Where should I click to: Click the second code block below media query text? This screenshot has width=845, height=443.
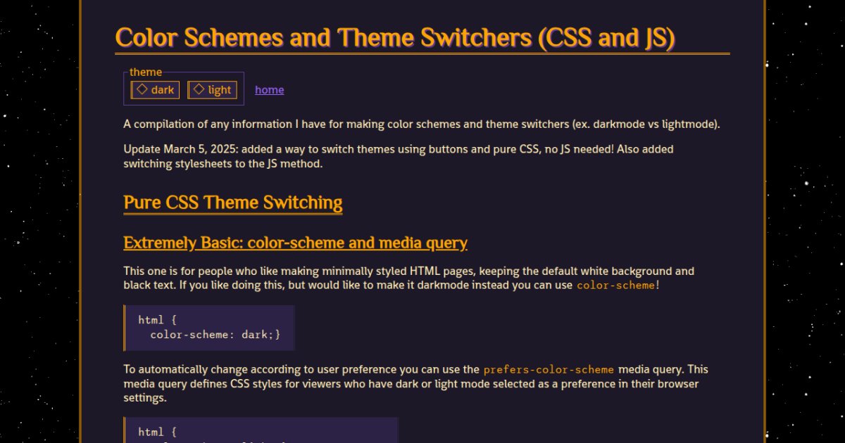(x=261, y=430)
